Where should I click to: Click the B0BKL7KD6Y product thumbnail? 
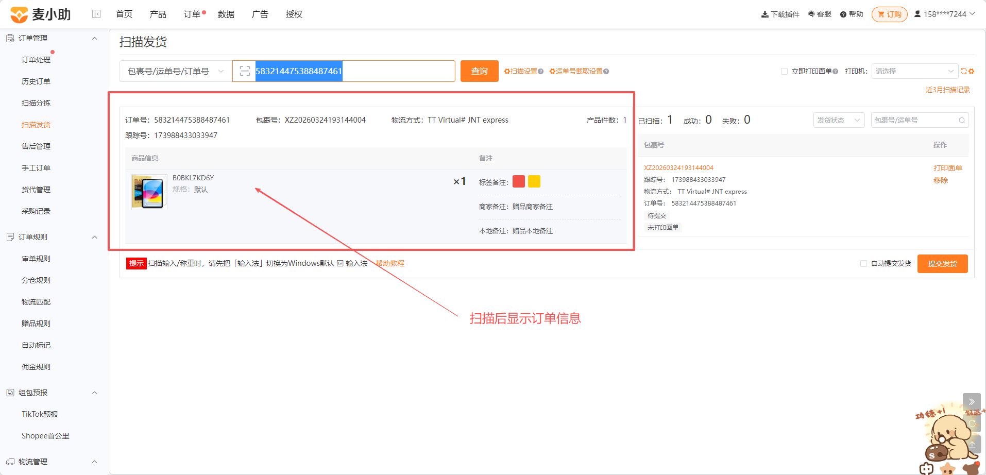coord(149,192)
